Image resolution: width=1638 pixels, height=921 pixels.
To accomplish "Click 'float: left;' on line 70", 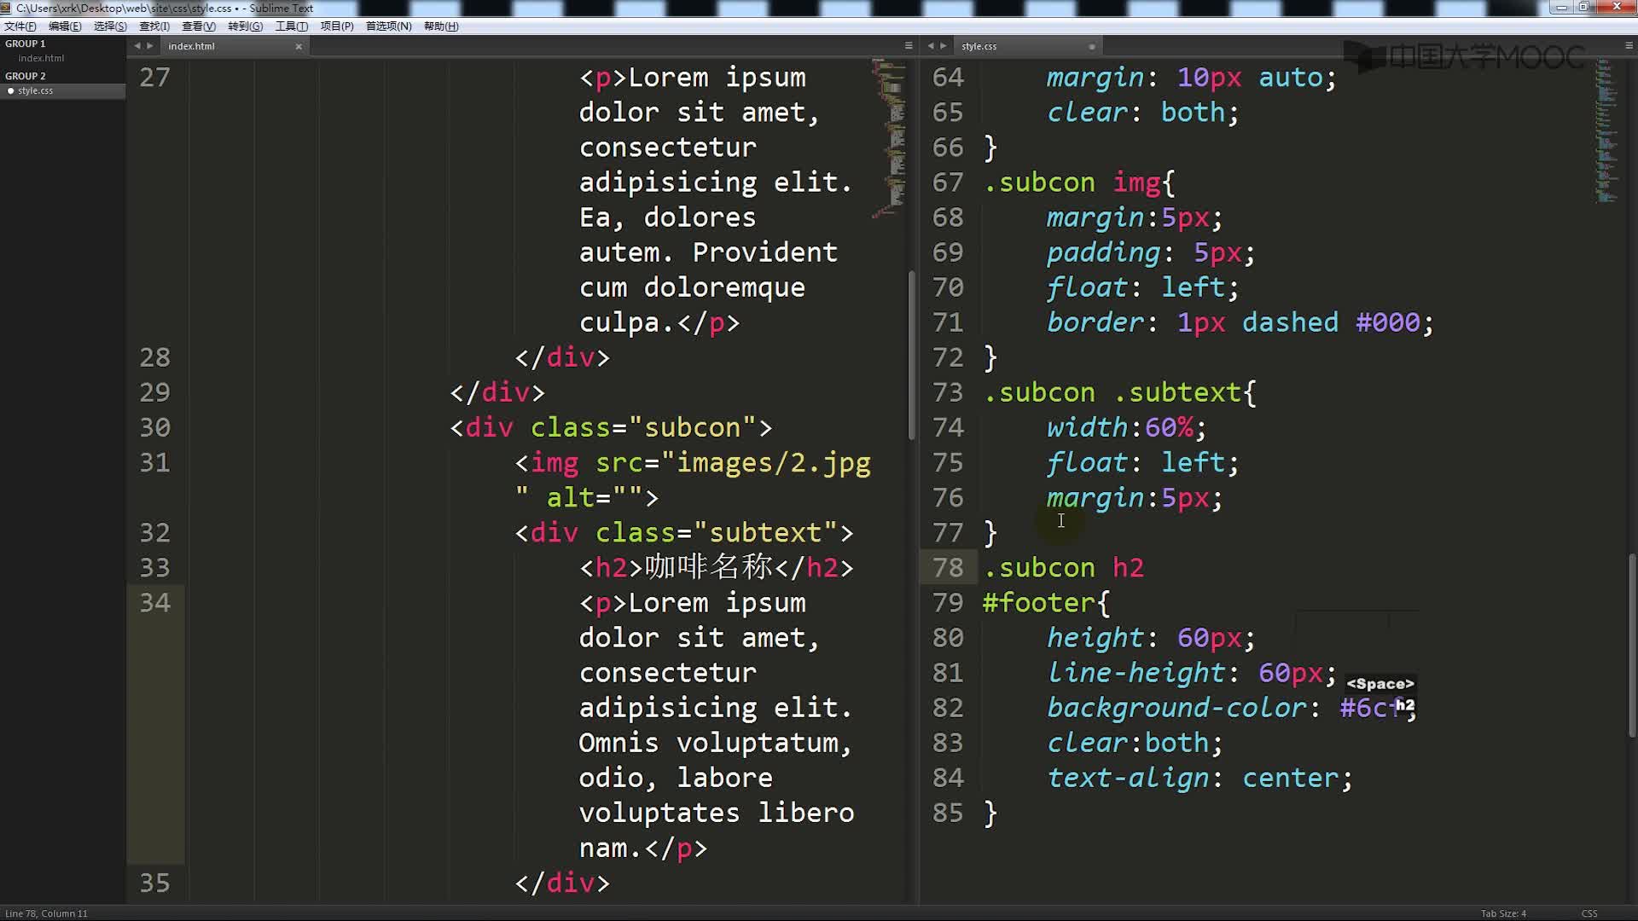I will coord(1143,287).
